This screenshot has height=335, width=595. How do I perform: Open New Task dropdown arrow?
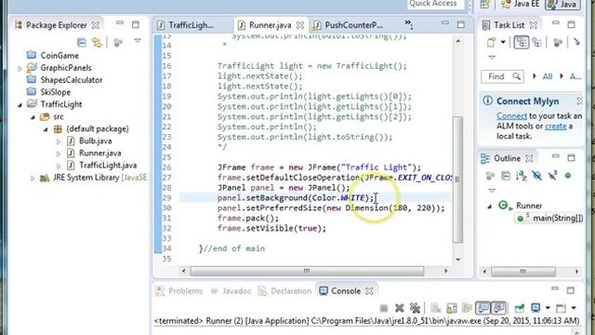[x=503, y=42]
